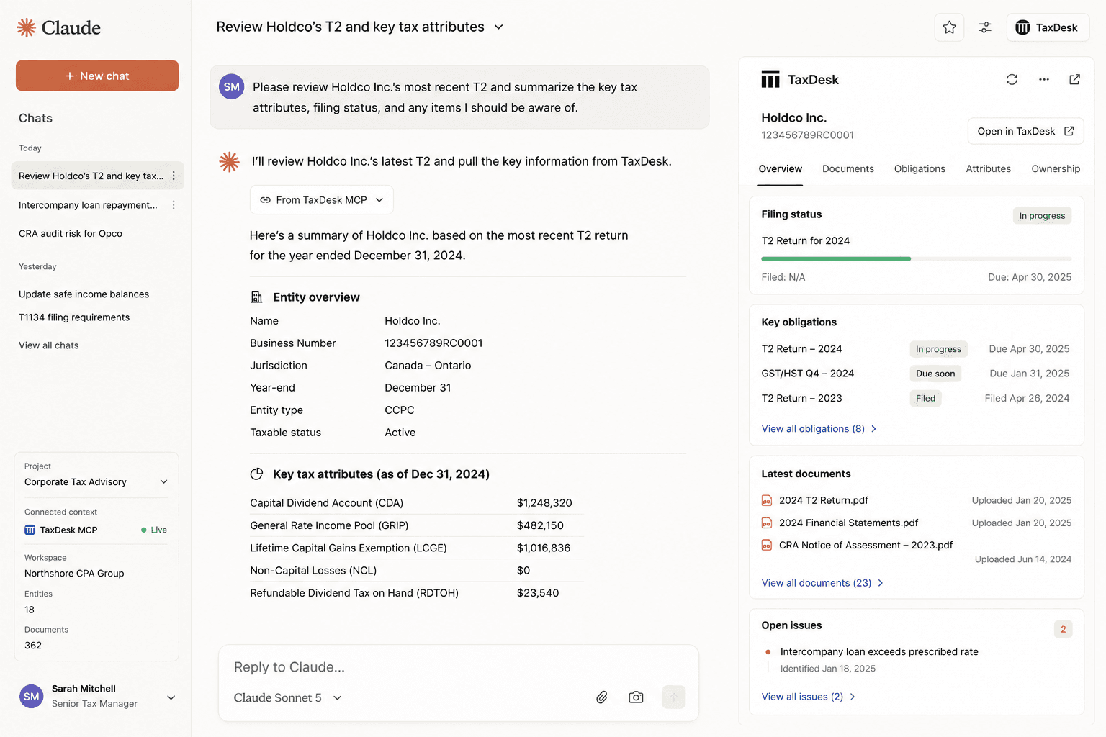Start a New chat
The image size is (1106, 737).
click(x=97, y=76)
